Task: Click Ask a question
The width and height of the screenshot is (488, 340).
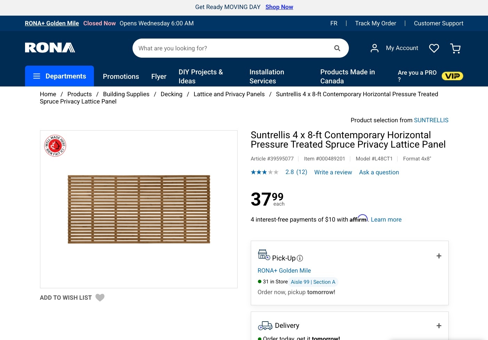Action: 379,172
